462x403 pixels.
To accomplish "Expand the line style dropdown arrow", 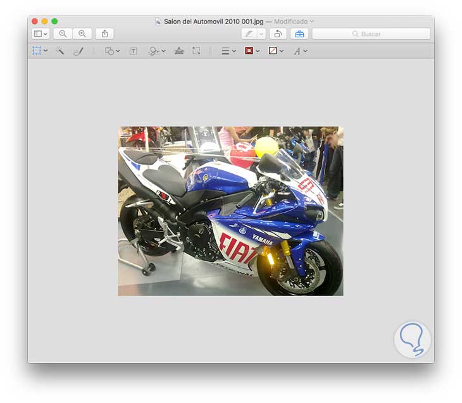I will click(x=234, y=51).
